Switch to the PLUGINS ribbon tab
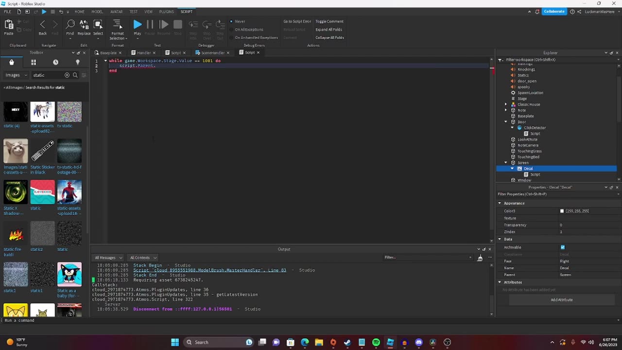 167,11
